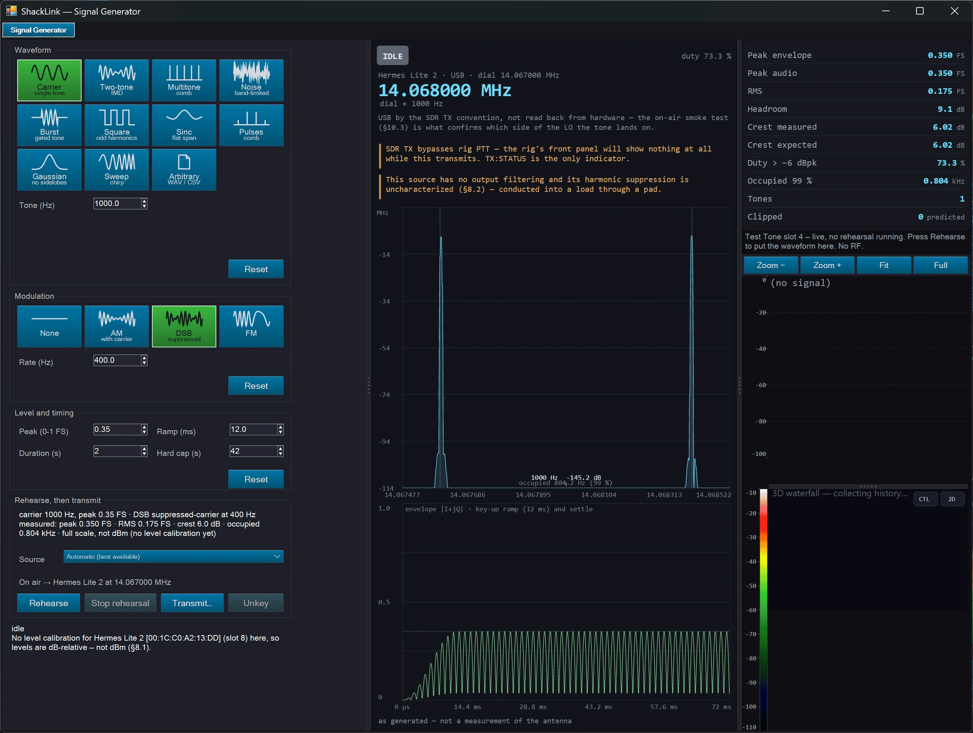Toggle the CTL waterfall controls
The width and height of the screenshot is (973, 733).
click(924, 499)
